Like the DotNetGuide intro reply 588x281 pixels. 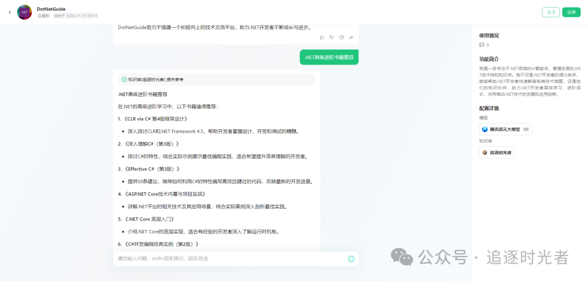322,38
